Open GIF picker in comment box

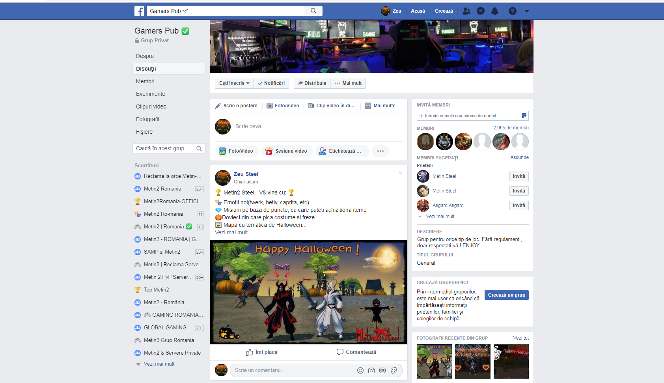pos(382,370)
